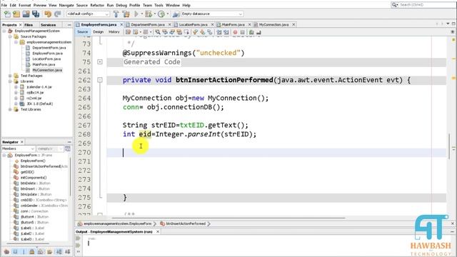Select getDID() in the Navigator
457x257 pixels.
27,172
